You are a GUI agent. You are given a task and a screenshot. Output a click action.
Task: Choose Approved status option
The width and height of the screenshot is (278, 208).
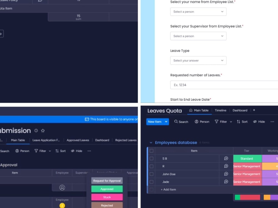(107, 189)
